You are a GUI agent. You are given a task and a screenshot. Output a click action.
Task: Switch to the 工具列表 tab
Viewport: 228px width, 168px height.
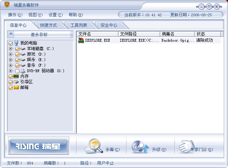(x=79, y=25)
